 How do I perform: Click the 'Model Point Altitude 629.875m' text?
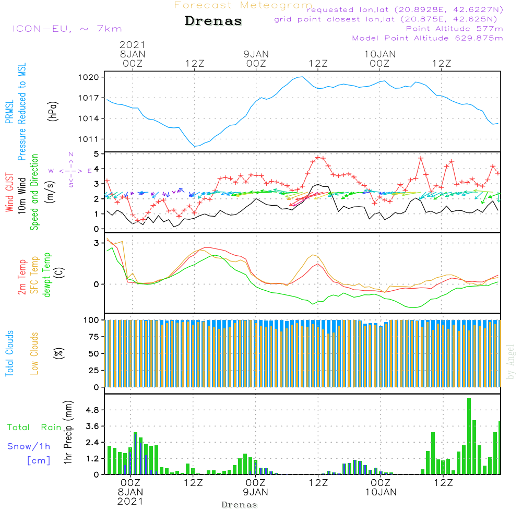coord(428,38)
